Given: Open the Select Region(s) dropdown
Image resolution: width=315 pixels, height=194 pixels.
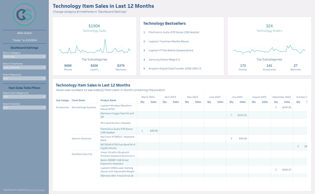Looking at the screenshot, I should 24,78.
